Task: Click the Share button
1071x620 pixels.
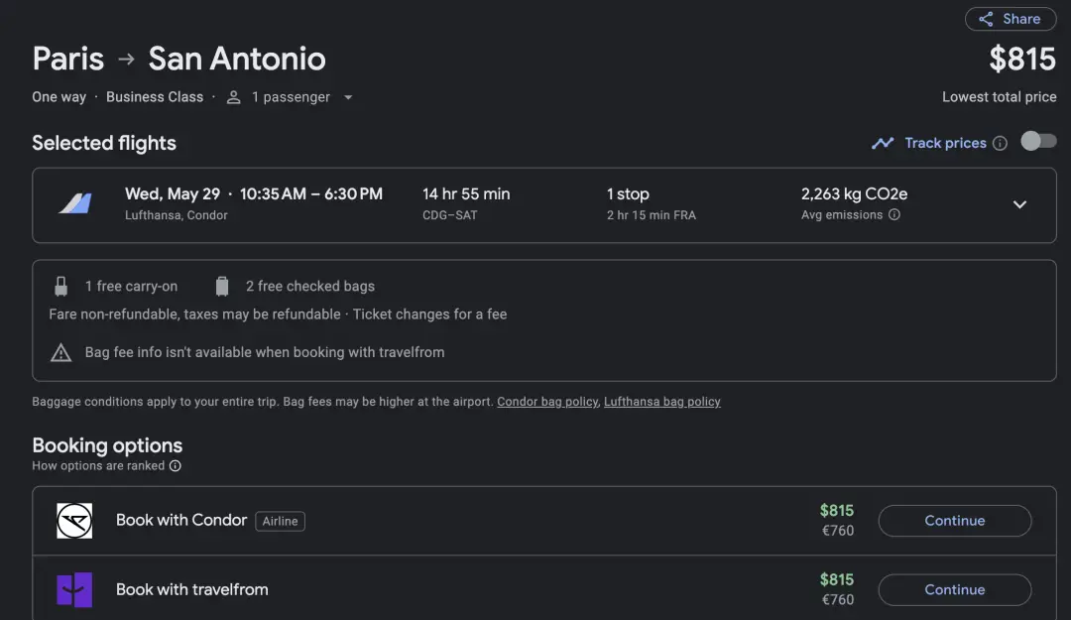Action: (1010, 19)
